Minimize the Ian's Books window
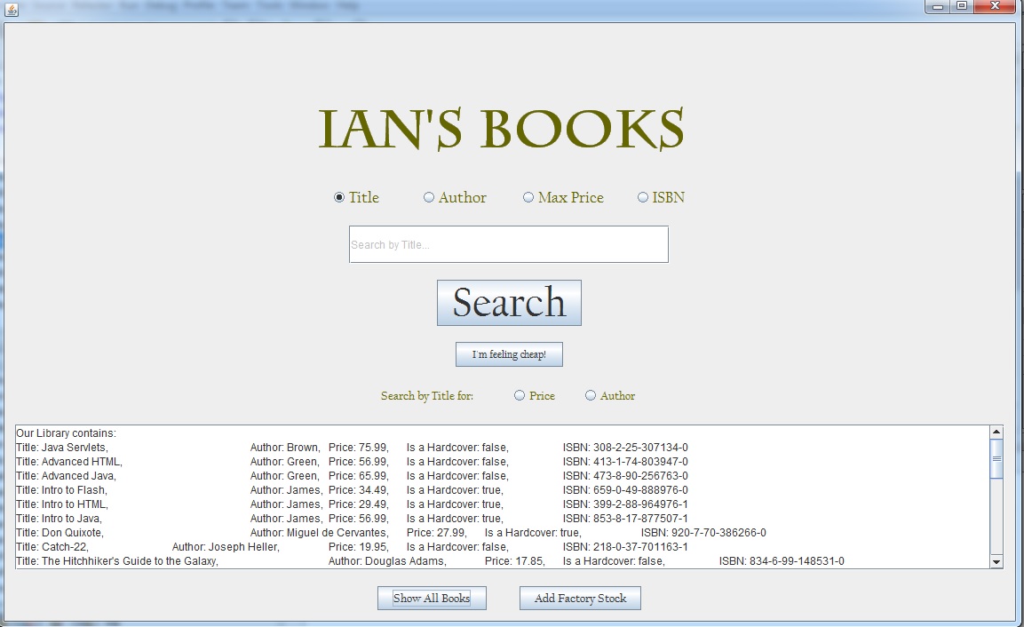Screen dimensions: 1024x627 click(x=936, y=6)
